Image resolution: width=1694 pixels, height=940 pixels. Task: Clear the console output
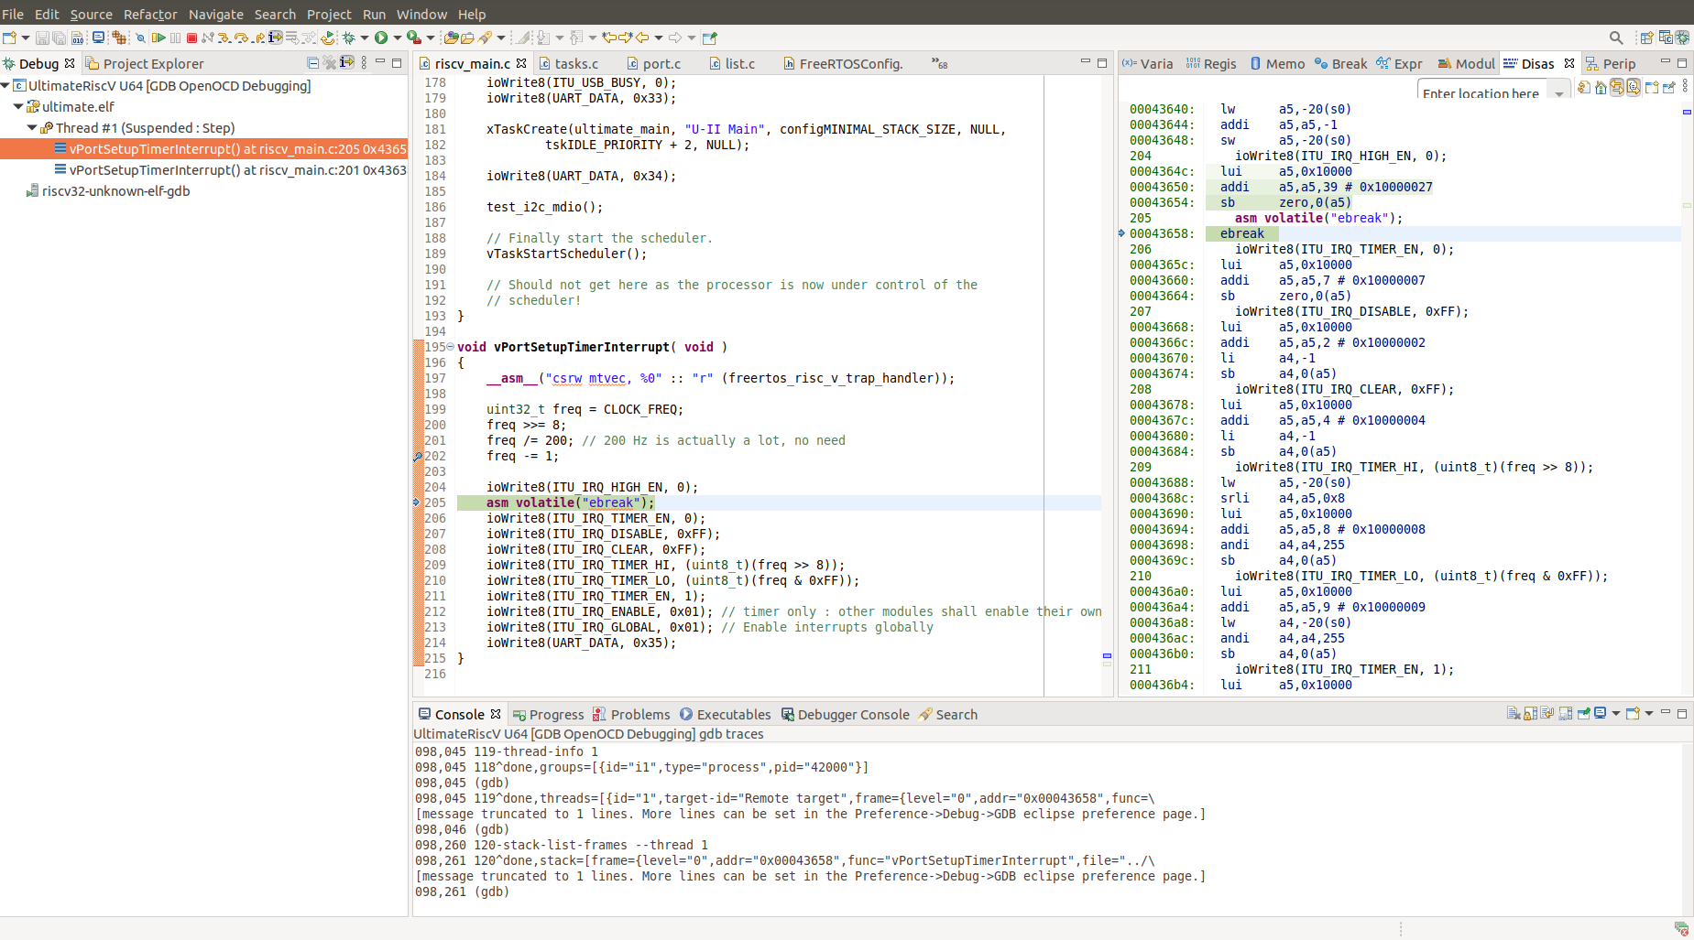point(1513,714)
